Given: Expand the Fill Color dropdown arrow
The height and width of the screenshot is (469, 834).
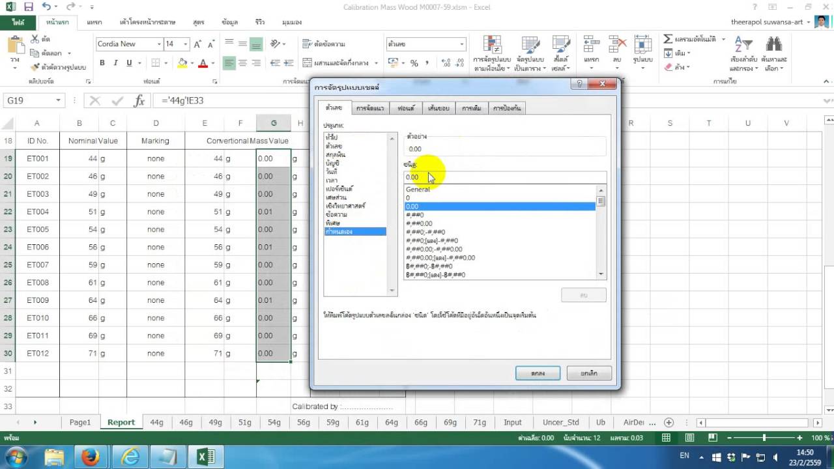Looking at the screenshot, I should (x=192, y=63).
